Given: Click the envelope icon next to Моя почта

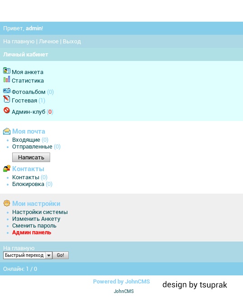Looking at the screenshot, I should [x=7, y=131].
